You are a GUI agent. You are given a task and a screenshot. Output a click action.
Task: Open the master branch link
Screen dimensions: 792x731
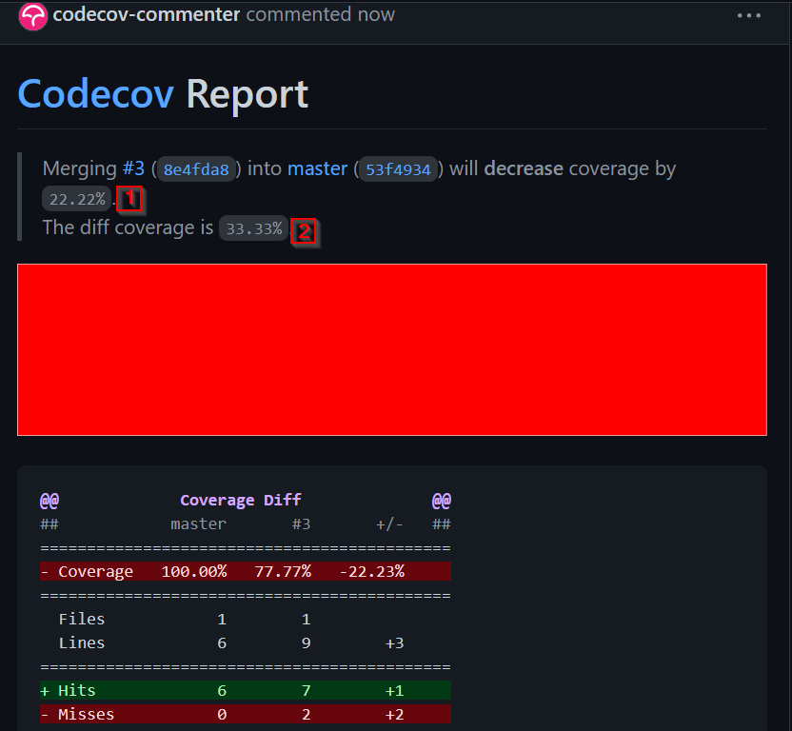317,168
